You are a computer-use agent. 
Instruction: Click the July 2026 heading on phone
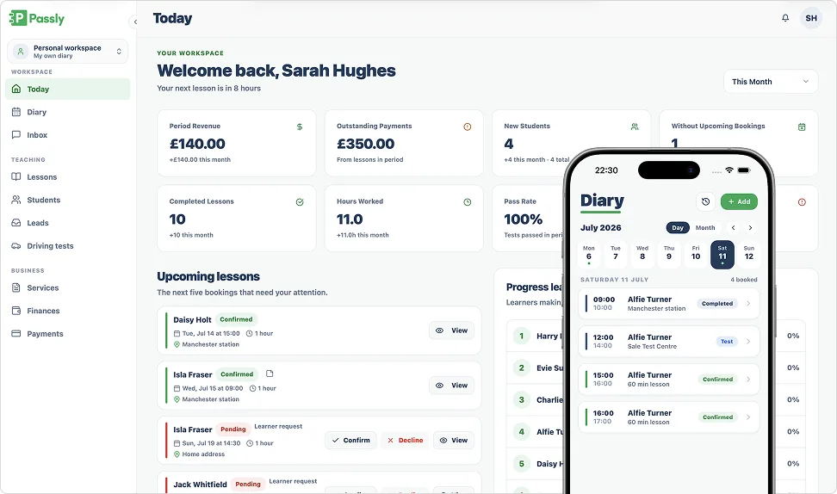[x=600, y=228]
